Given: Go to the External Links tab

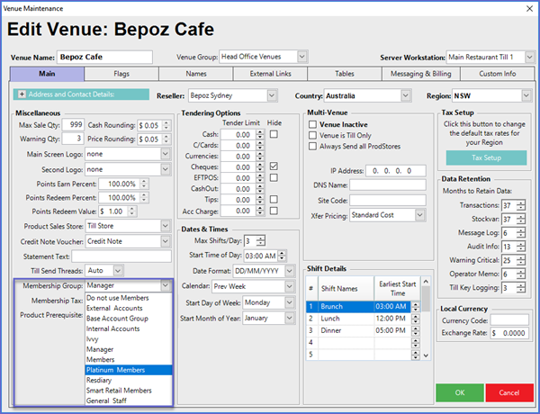Looking at the screenshot, I should tap(270, 74).
